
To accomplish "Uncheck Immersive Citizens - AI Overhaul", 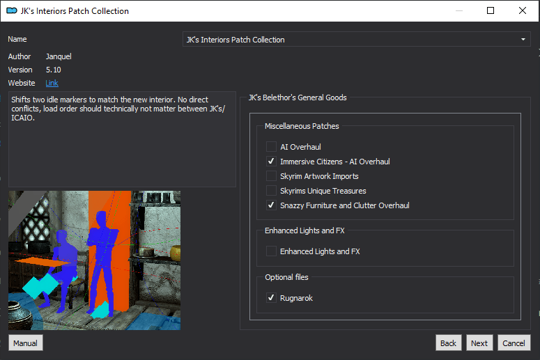I will [x=271, y=161].
